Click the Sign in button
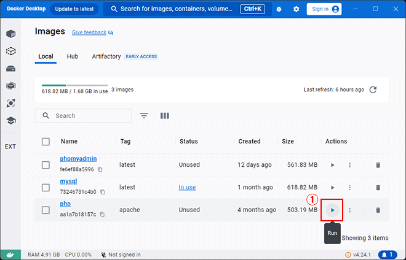 click(324, 9)
